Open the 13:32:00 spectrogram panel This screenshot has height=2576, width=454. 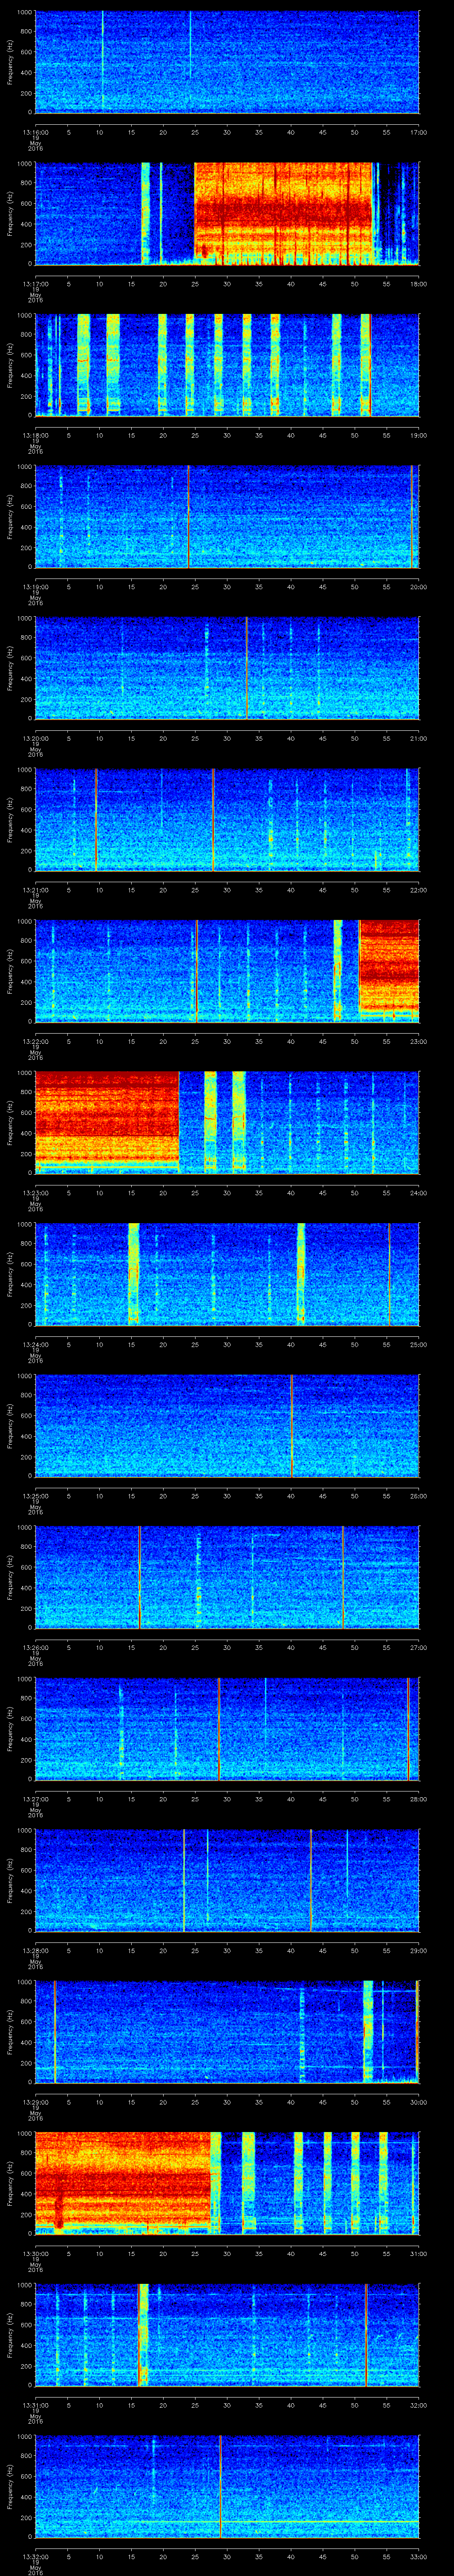[x=227, y=2486]
